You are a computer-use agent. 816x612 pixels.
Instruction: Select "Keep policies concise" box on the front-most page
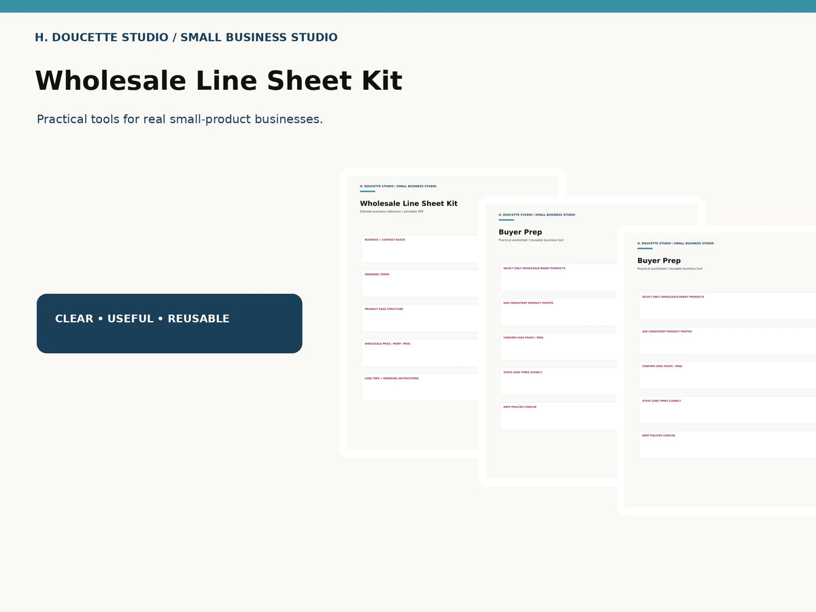click(727, 445)
